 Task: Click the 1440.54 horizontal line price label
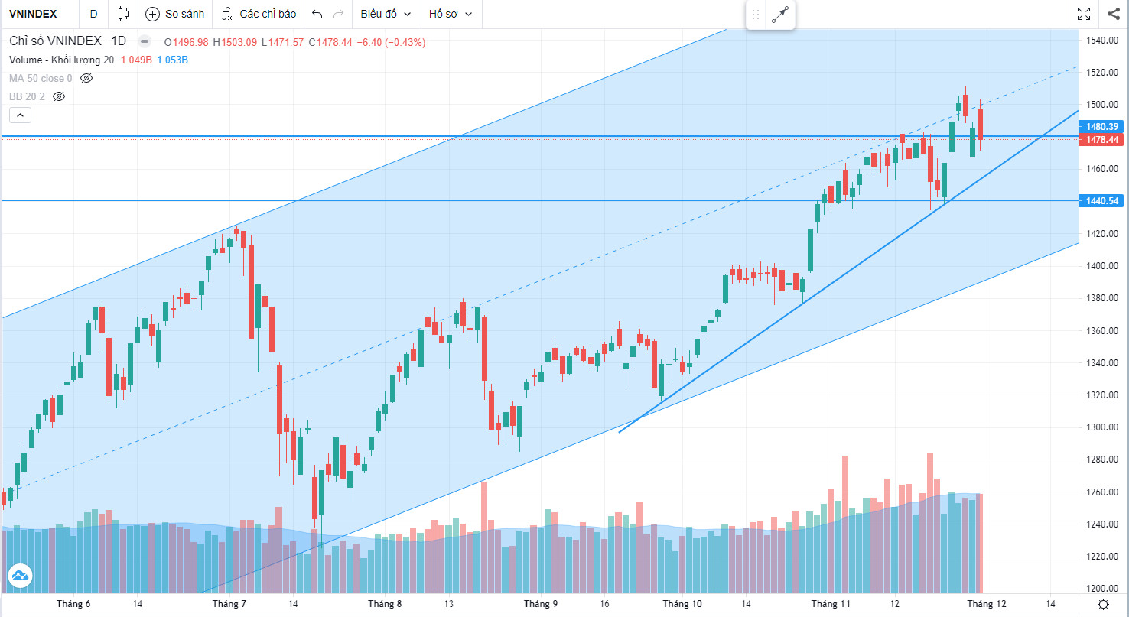tap(1102, 201)
